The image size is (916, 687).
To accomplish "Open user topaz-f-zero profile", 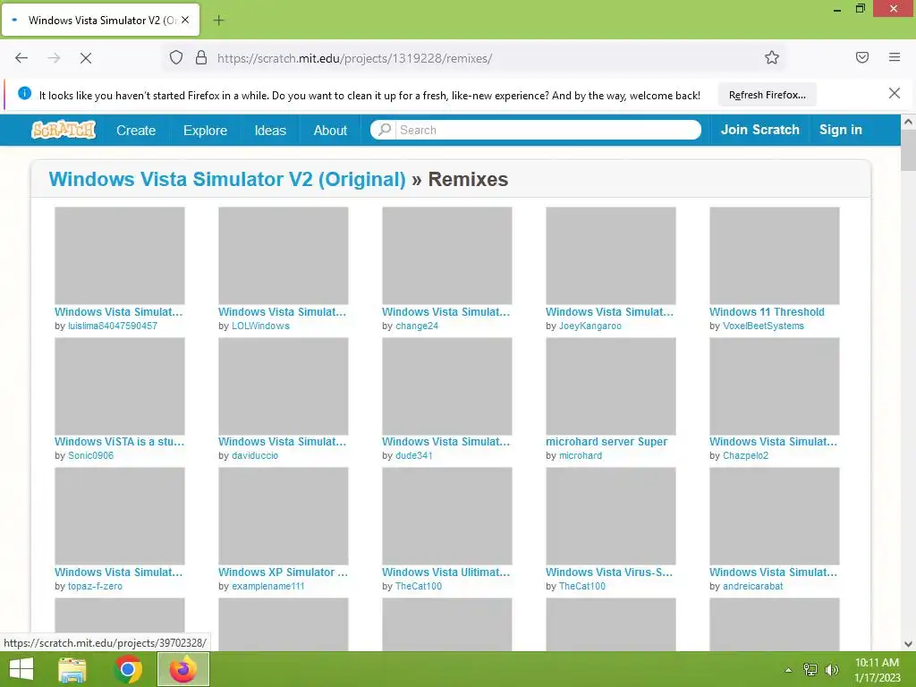I will tap(95, 586).
